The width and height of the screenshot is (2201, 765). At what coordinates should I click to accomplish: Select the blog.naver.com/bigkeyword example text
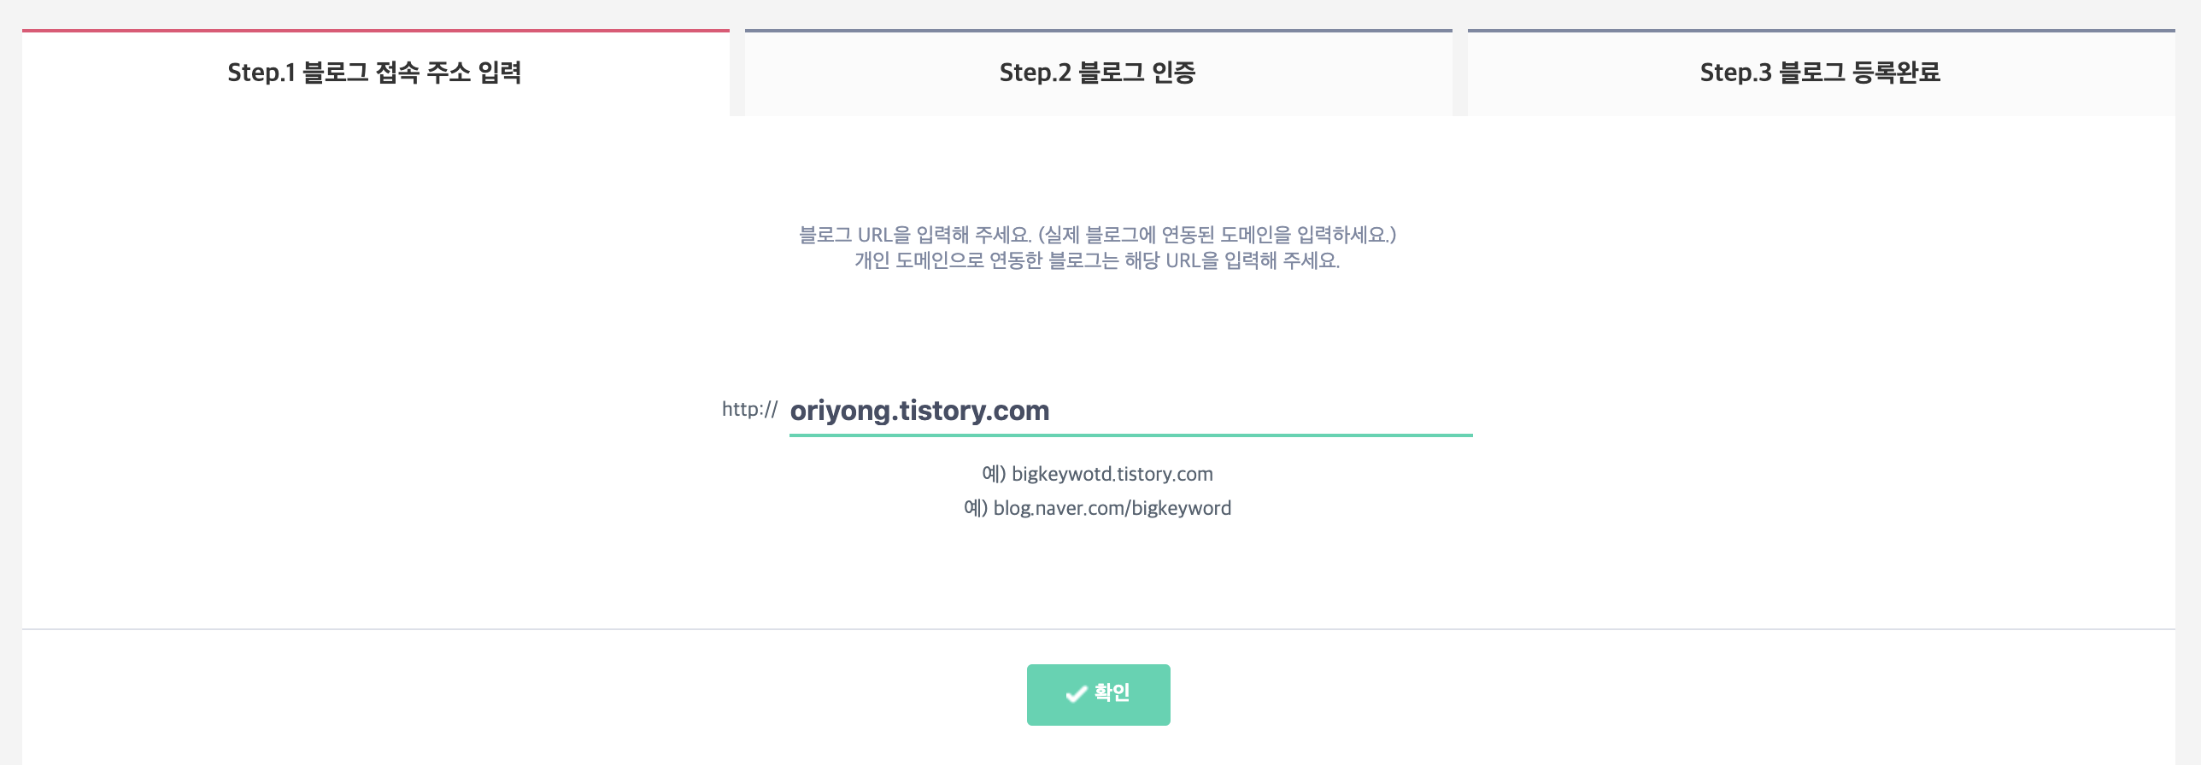(1112, 508)
